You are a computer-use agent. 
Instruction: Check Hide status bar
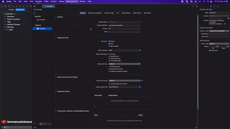pos(109,67)
